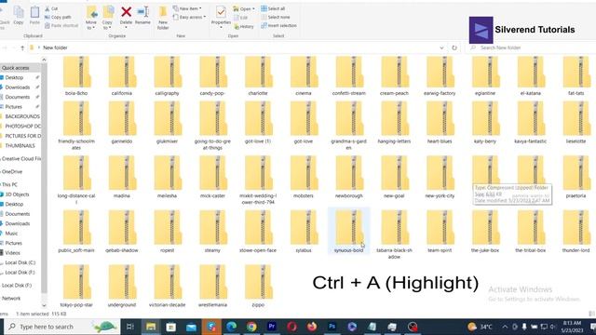Open Videos in navigation pane
This screenshot has width=596, height=335.
pyautogui.click(x=12, y=253)
